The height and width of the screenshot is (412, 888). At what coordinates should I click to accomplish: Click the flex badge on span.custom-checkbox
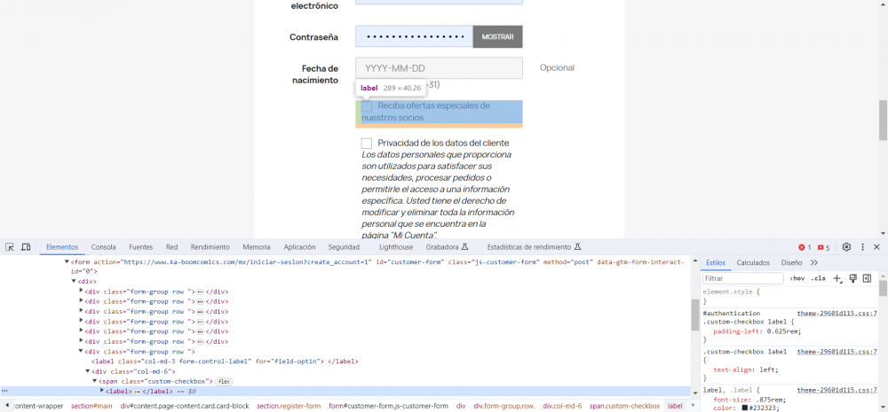225,382
